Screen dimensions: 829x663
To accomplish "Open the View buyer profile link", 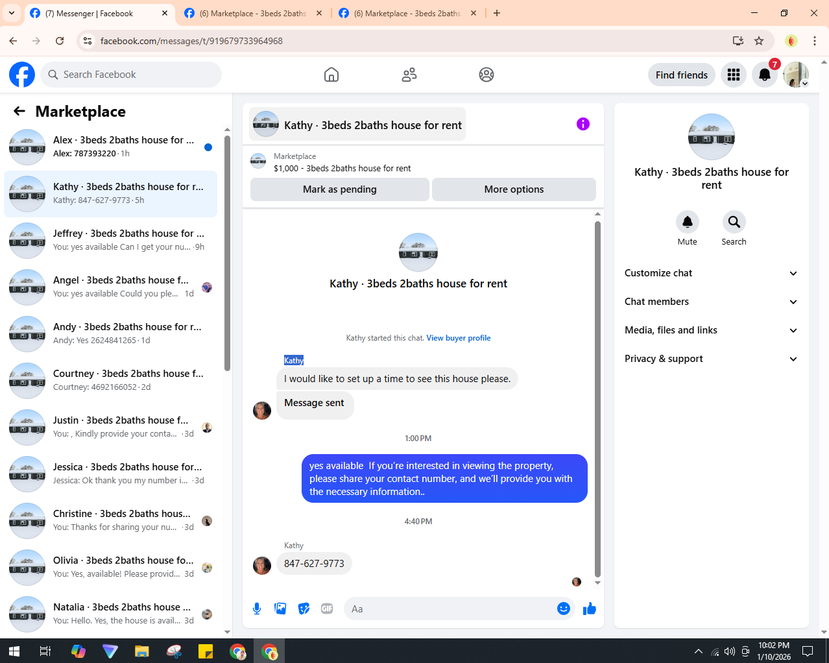I will coord(459,338).
